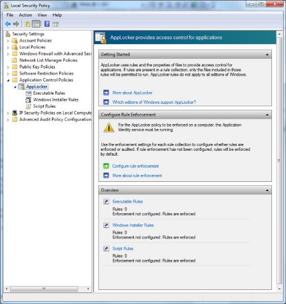The image size is (286, 304).
Task: Click the Account Policies folder icon
Action: [15, 41]
